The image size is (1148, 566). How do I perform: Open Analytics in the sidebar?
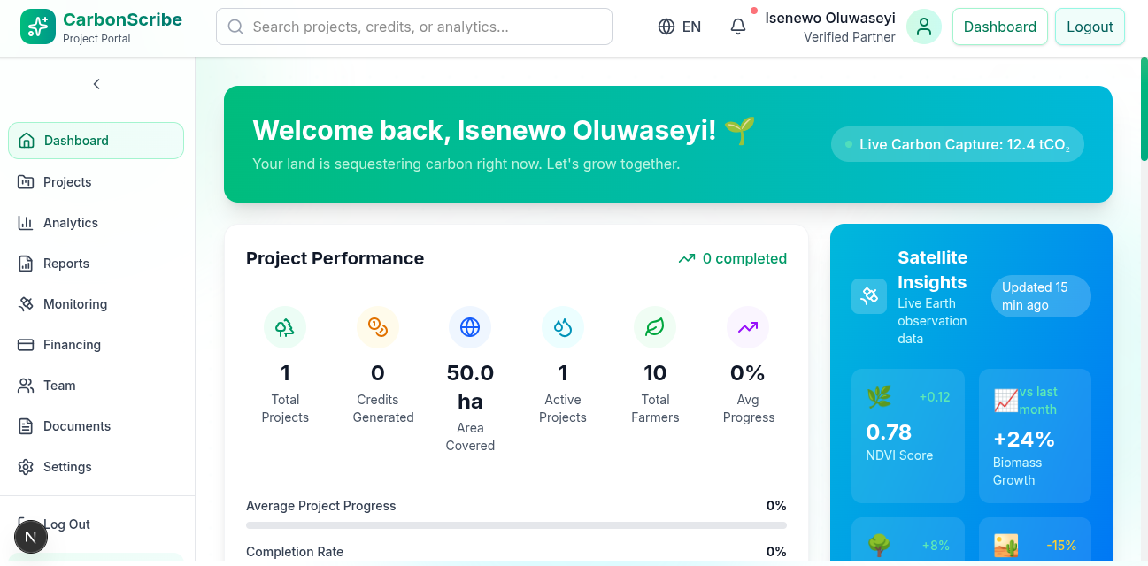tap(97, 223)
